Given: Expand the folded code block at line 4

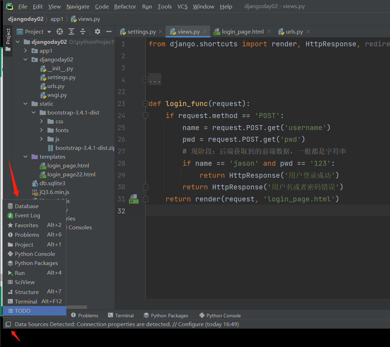Looking at the screenshot, I should point(145,80).
